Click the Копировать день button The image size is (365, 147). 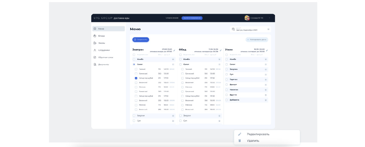(x=257, y=40)
